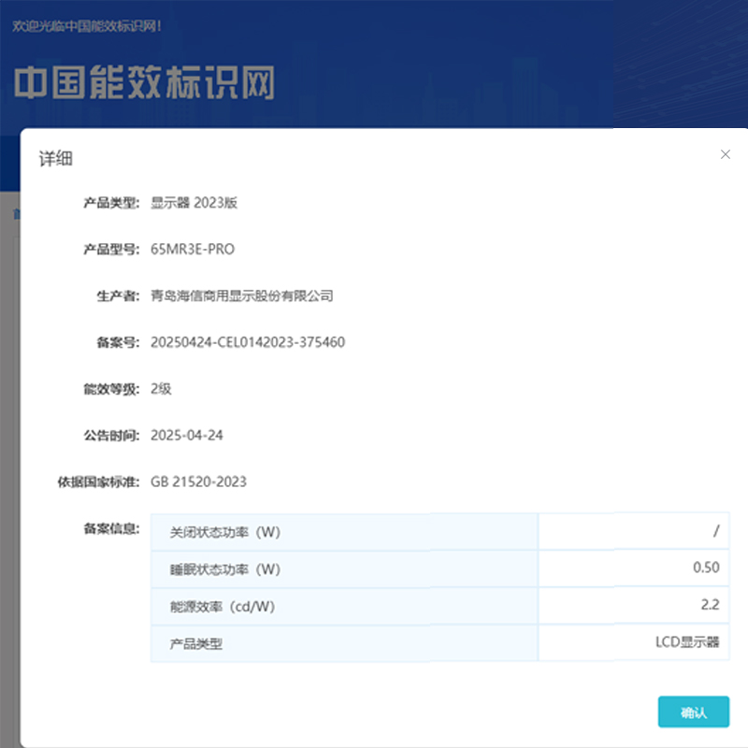Select the slash value for 关闭状态功率
Image resolution: width=748 pixels, height=748 pixels.
716,530
